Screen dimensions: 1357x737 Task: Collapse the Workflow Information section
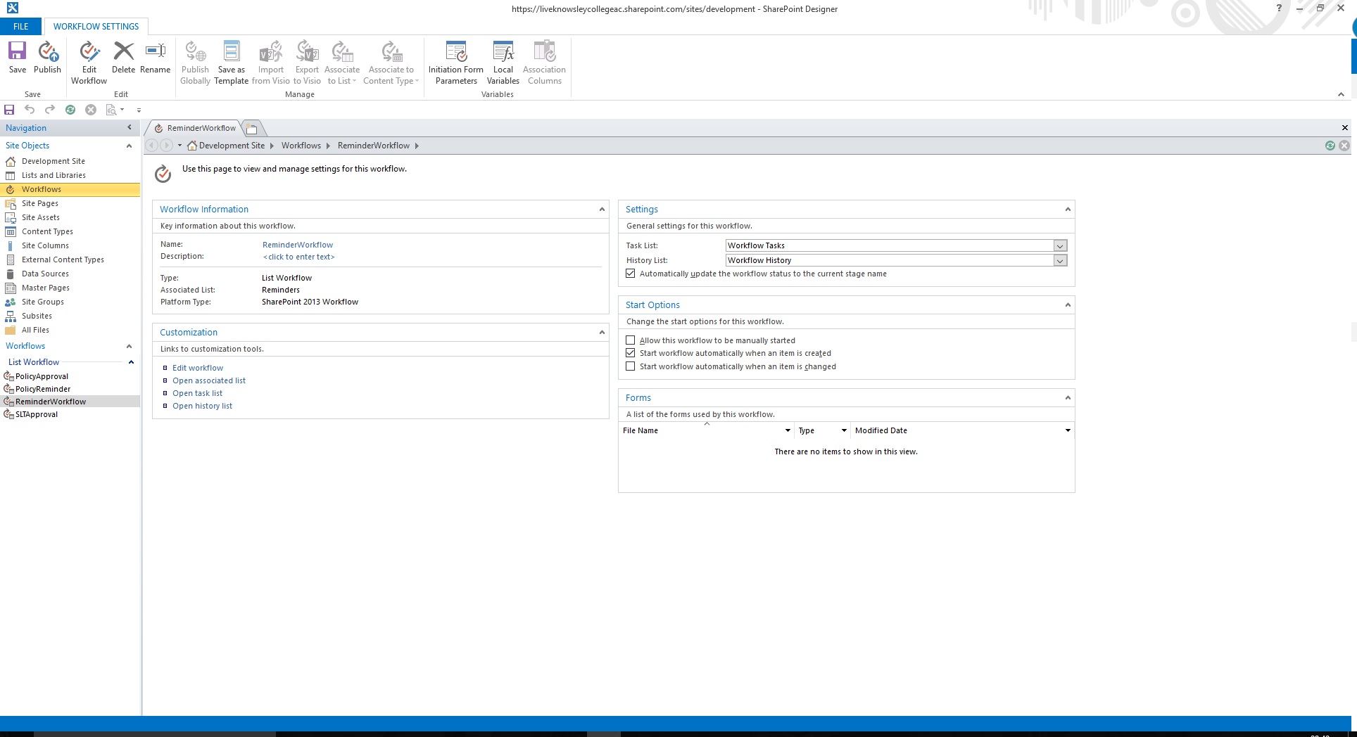tap(602, 209)
